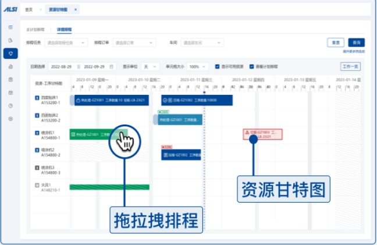Click the checkbox icon beside 夹具1
Screen dimensions: 377x245
point(37,186)
